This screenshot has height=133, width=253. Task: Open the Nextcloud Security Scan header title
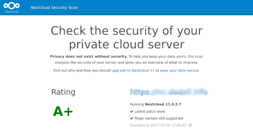[54, 8]
